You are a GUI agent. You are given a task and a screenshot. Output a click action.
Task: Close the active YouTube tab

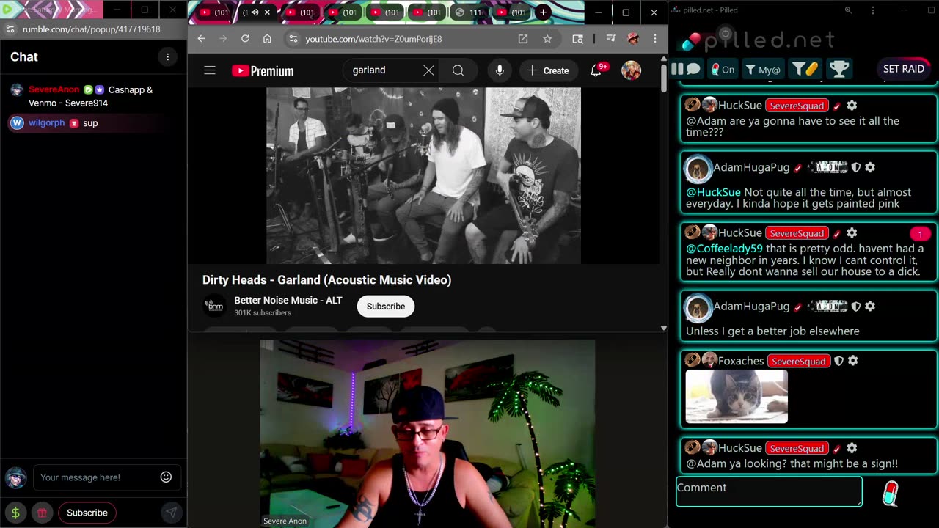coord(267,12)
